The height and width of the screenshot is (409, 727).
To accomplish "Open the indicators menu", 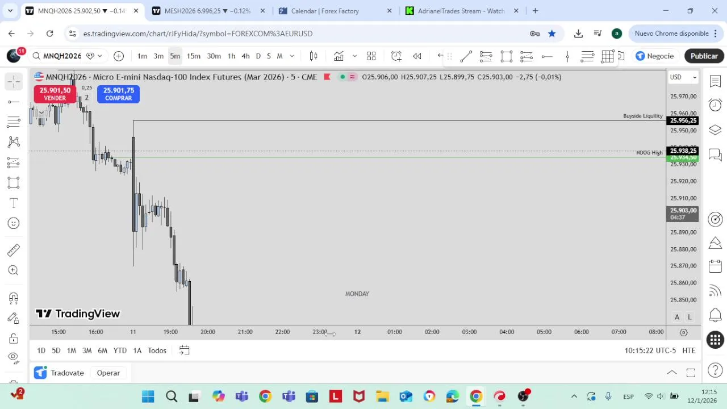I will pos(339,56).
